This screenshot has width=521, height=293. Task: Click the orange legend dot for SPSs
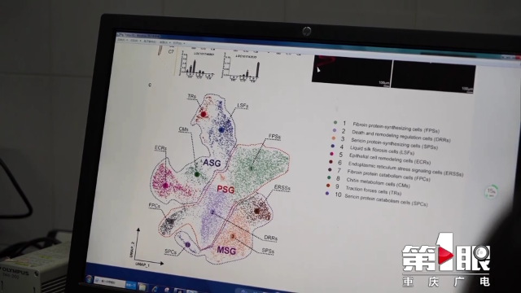pyautogui.click(x=334, y=138)
